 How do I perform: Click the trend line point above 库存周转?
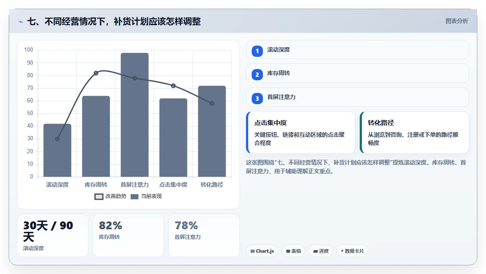[x=96, y=73]
